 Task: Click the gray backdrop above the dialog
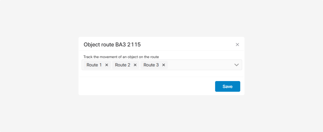[161, 19]
